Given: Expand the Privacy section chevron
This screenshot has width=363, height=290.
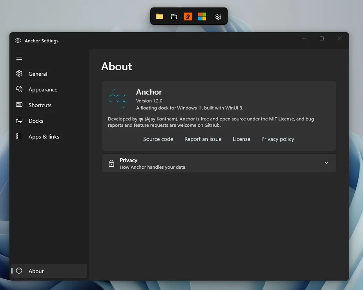Looking at the screenshot, I should [x=327, y=163].
